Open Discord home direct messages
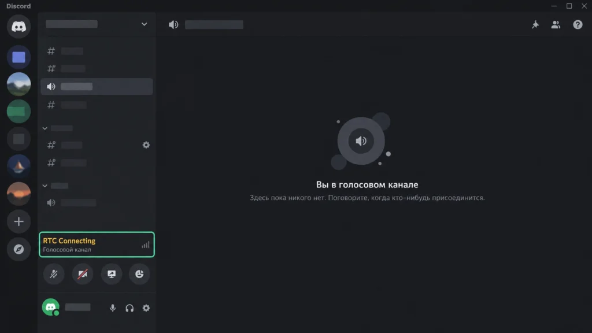The width and height of the screenshot is (592, 333). pos(18,27)
